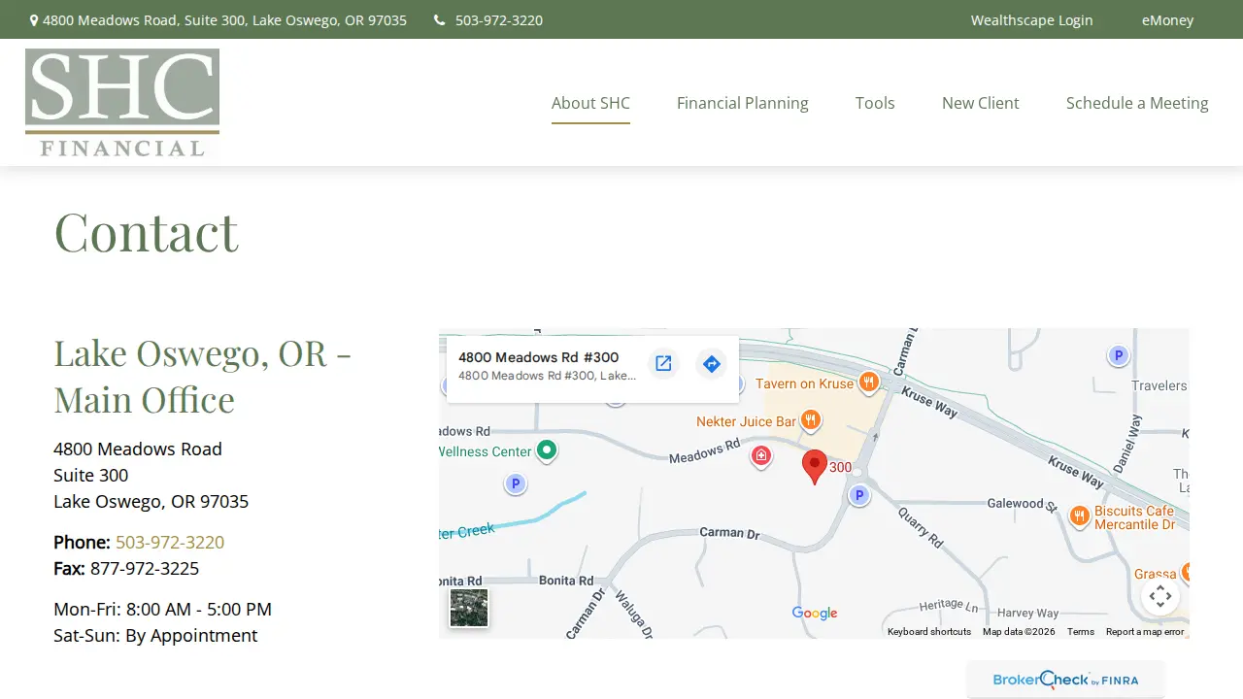Screen dimensions: 1243x699
Task: Click parking marker near Travelers
Action: (x=1119, y=356)
